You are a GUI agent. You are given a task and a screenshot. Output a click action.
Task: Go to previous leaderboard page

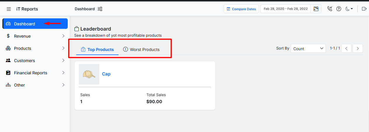point(346,48)
